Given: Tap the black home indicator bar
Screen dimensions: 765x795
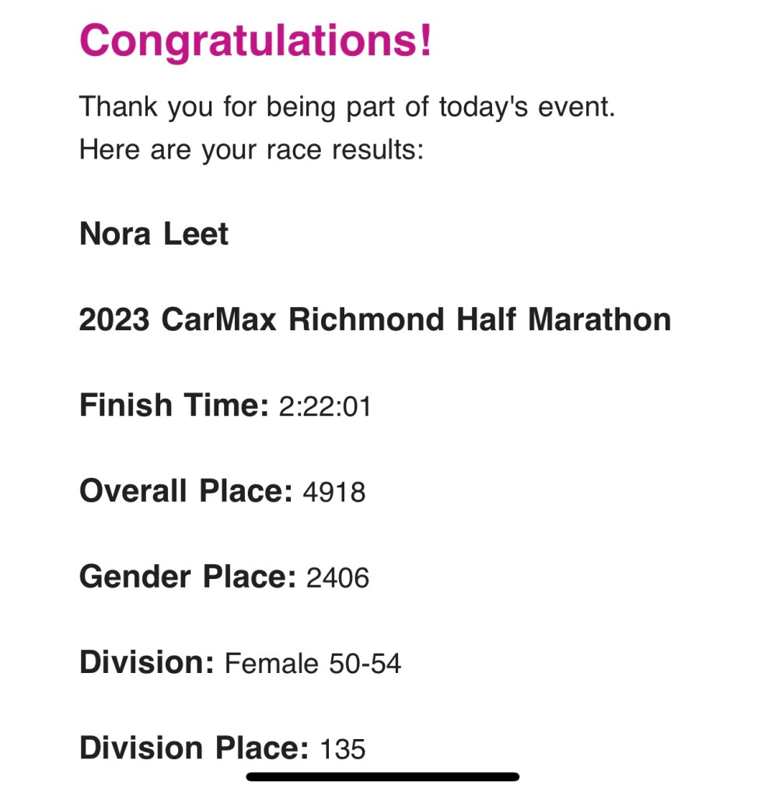Looking at the screenshot, I should (x=382, y=776).
